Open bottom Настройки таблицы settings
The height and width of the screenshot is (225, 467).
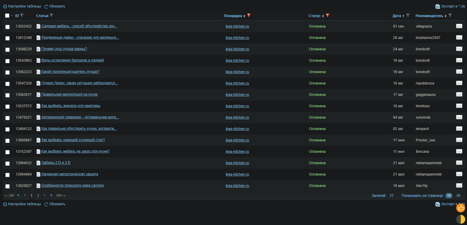[x=22, y=204]
